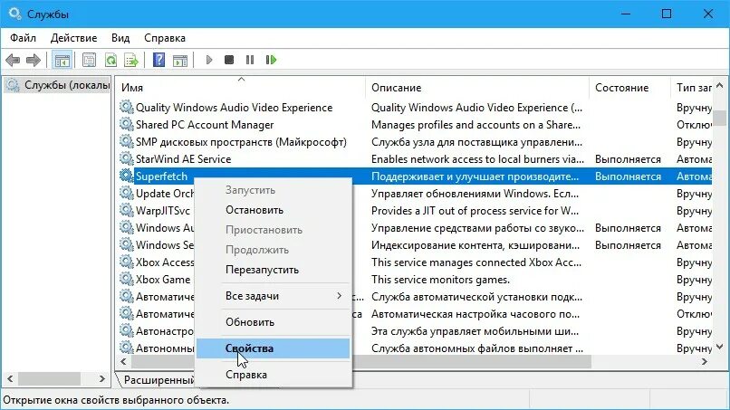Sort by the Описание column header
This screenshot has width=730, height=410.
(477, 88)
